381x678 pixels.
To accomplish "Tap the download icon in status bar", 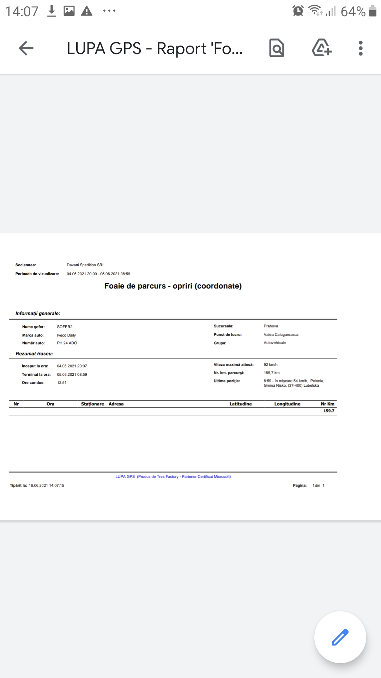I will point(52,11).
